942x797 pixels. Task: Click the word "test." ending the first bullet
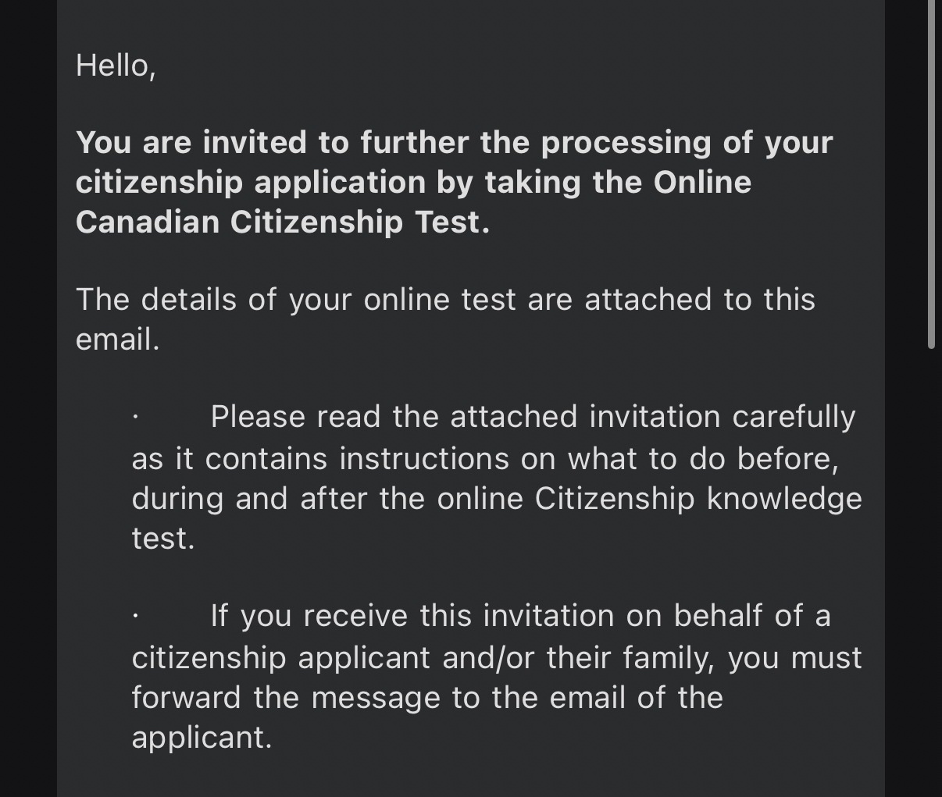(x=162, y=538)
